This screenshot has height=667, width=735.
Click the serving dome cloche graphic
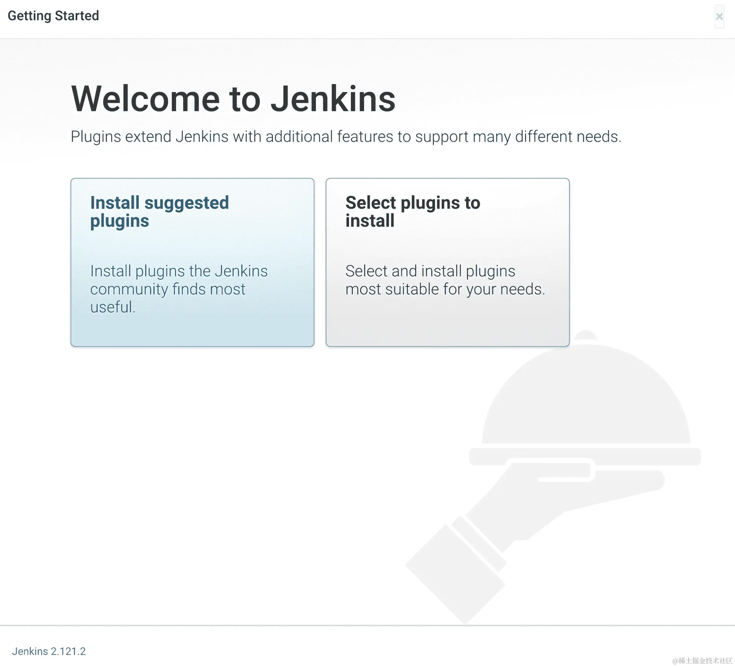point(586,400)
